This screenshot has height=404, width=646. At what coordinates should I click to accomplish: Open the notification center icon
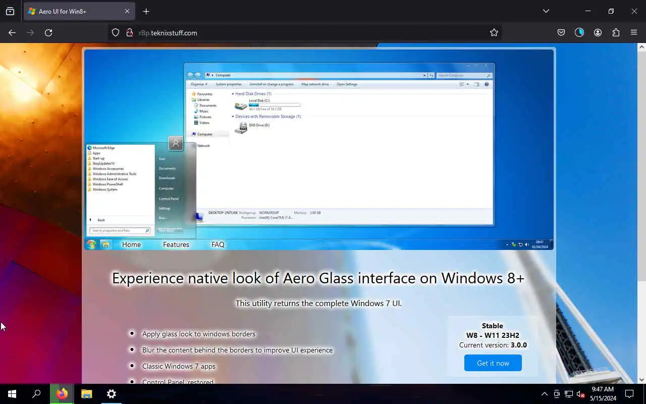pyautogui.click(x=629, y=394)
